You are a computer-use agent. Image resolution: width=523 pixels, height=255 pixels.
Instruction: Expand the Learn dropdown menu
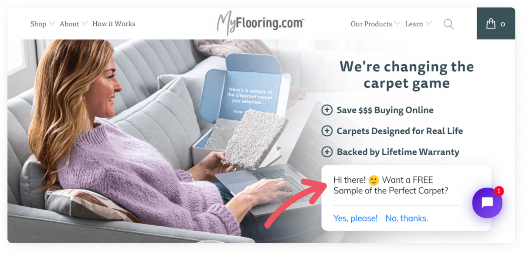[418, 24]
